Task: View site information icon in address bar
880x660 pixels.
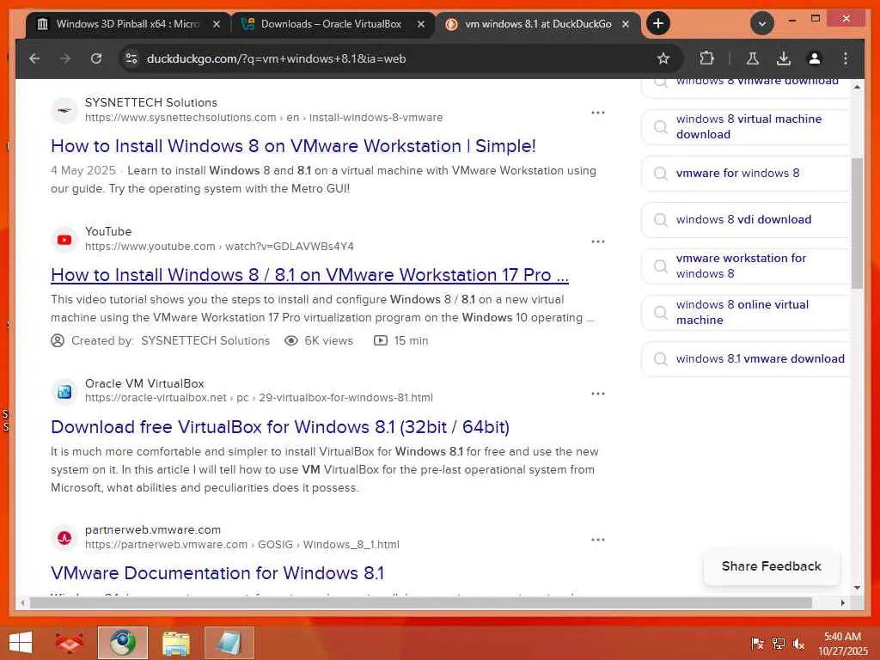Action: [131, 58]
